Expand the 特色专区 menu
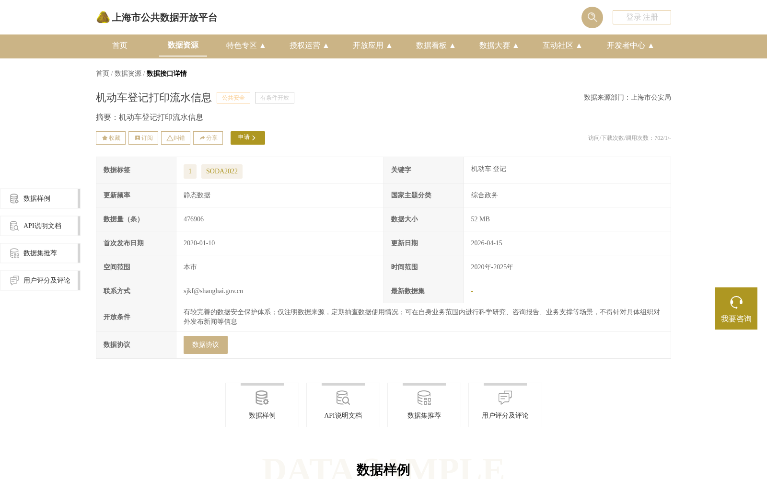 click(x=246, y=46)
